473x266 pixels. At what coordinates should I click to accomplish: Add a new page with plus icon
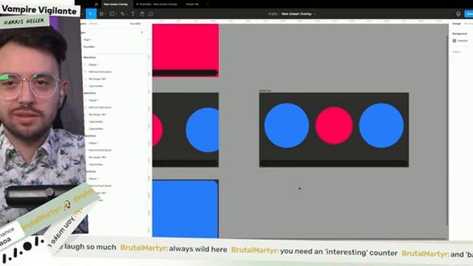coord(142,33)
